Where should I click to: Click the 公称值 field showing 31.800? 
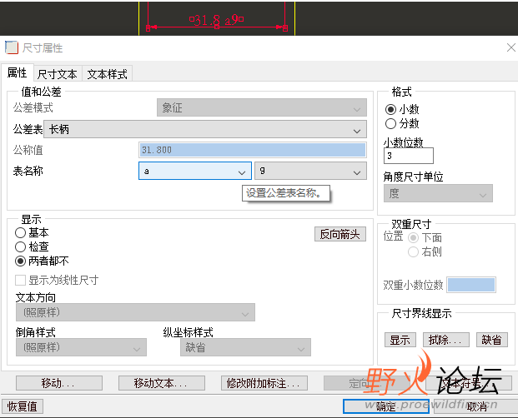253,150
